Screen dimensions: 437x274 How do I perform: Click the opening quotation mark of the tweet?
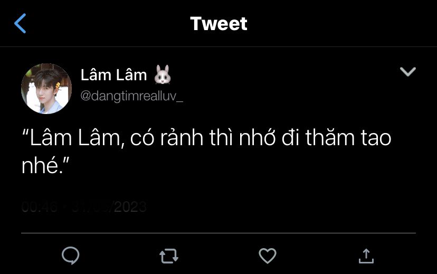point(25,132)
